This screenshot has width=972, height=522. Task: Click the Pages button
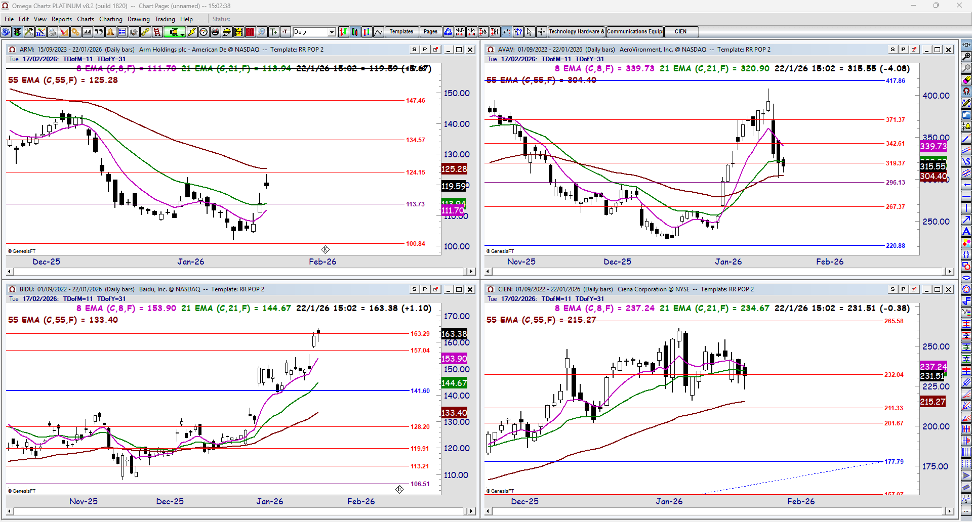point(430,32)
